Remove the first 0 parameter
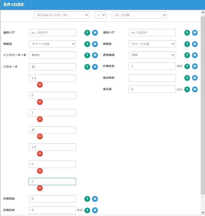The image size is (205, 216). point(40,102)
